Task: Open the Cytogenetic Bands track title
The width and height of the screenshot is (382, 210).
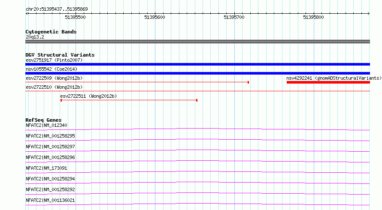Action: click(51, 32)
